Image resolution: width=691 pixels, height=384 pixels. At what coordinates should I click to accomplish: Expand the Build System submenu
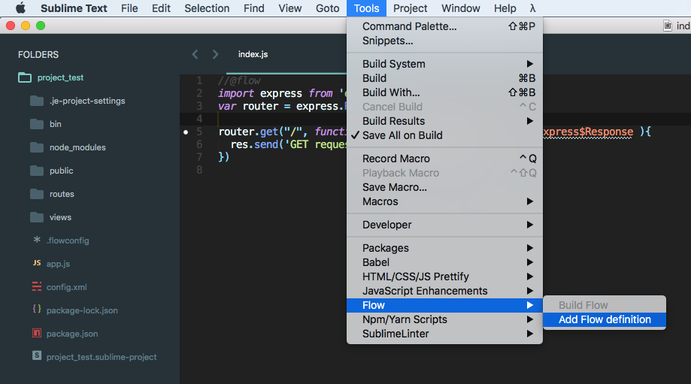coord(444,64)
